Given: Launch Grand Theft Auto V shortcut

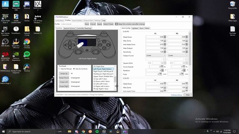Looking at the screenshot, I should coord(5,18).
